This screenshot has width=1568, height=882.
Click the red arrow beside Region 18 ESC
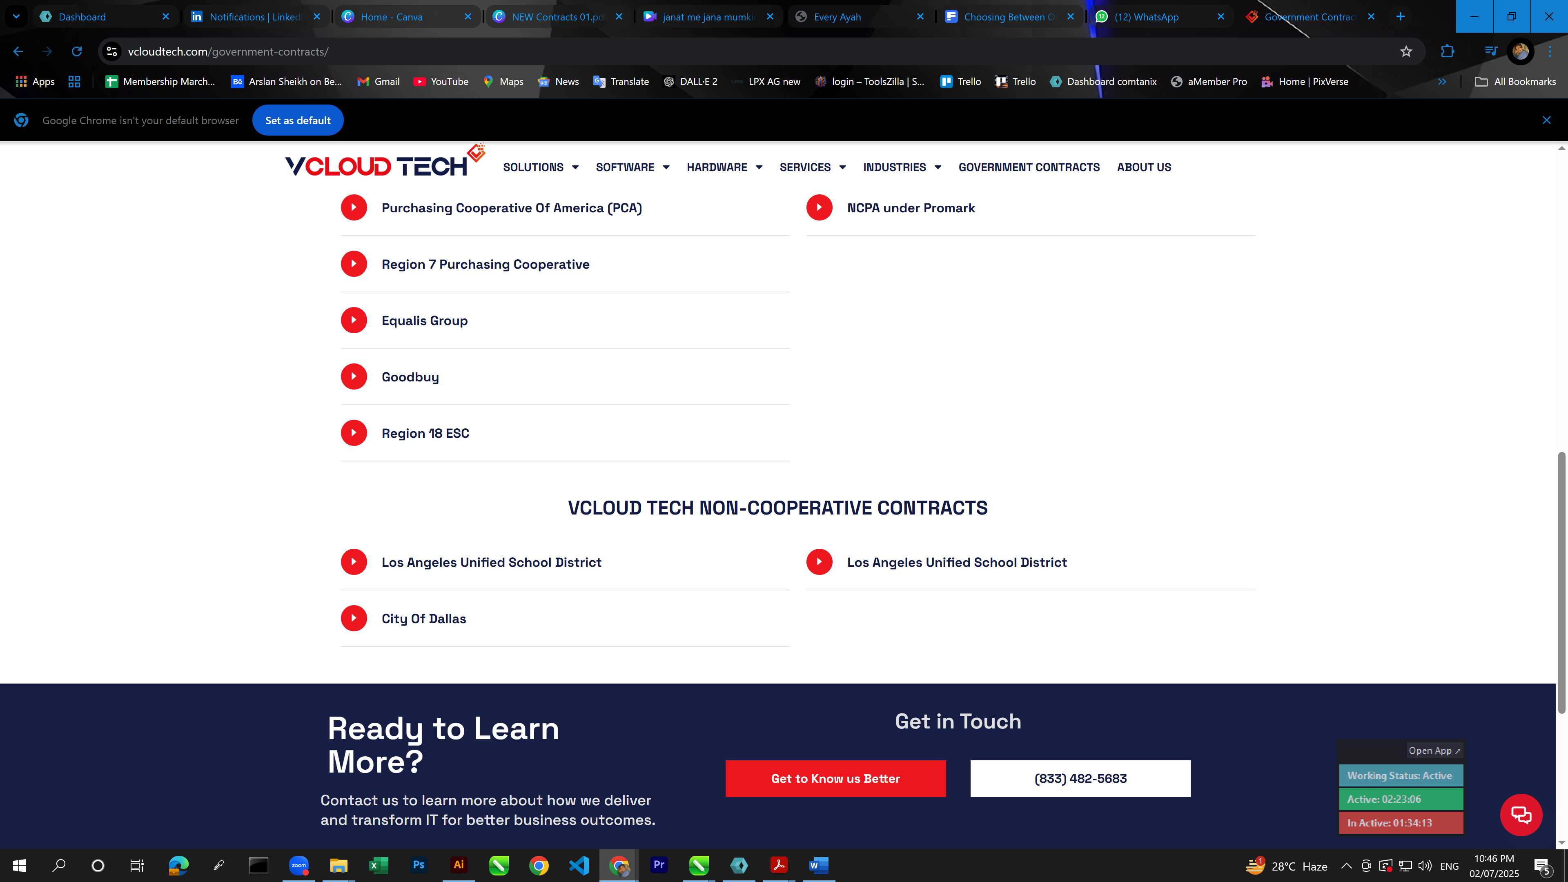click(x=354, y=433)
